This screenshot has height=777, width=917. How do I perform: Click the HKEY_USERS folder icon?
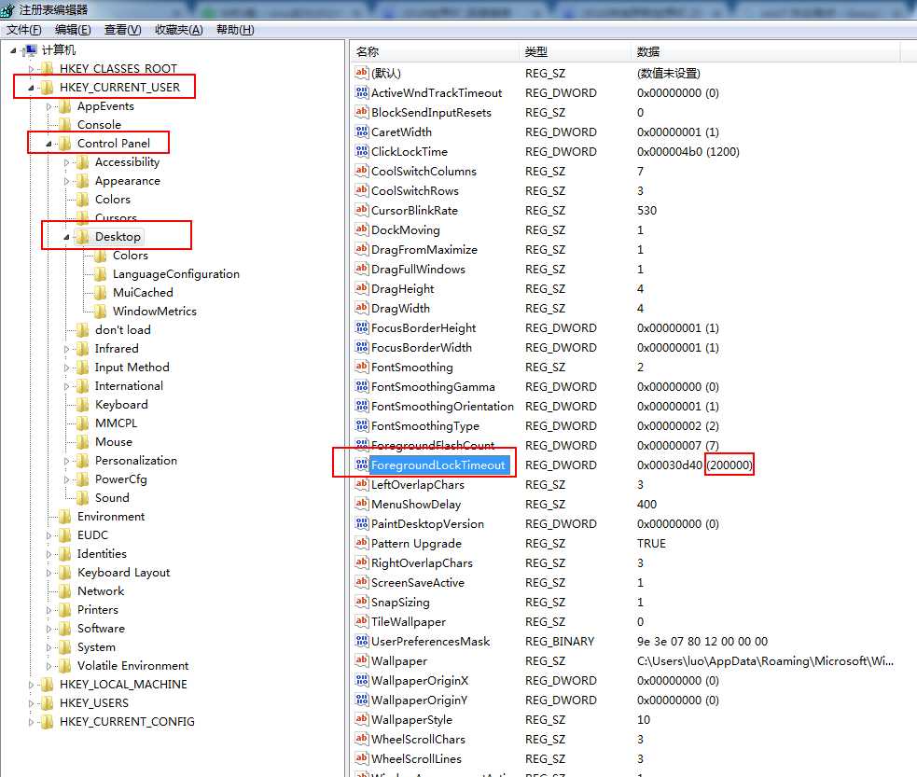[48, 702]
